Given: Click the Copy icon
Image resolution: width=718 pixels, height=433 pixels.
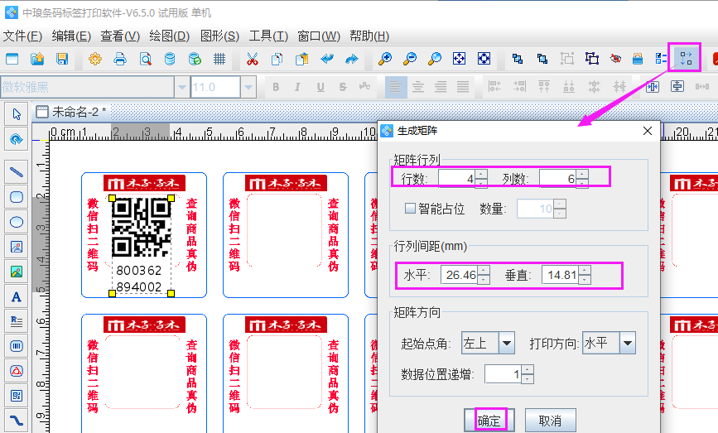Looking at the screenshot, I should 277,59.
